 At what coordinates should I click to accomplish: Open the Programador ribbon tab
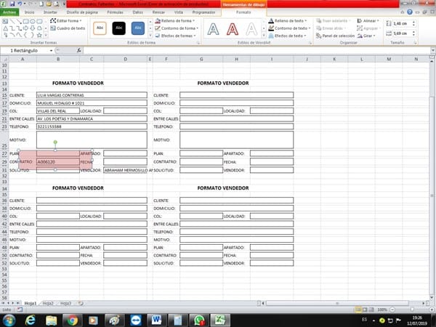pos(203,12)
